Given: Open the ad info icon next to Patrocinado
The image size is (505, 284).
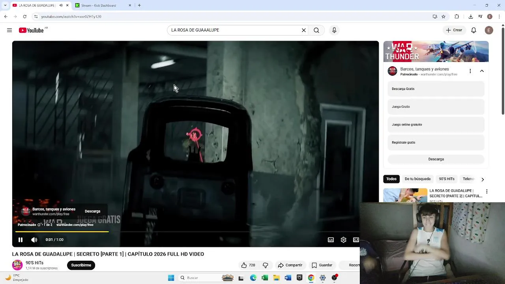Looking at the screenshot, I should [39, 225].
